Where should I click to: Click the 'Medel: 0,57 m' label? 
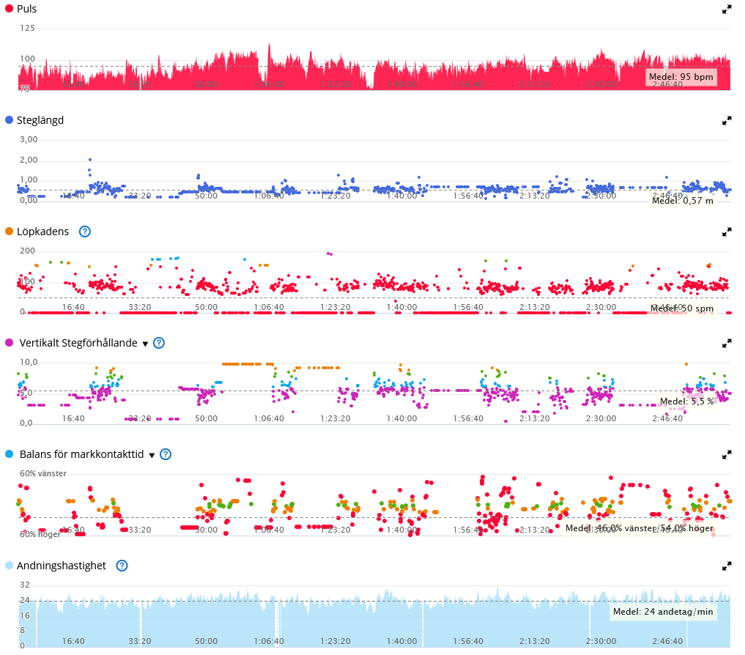(x=682, y=201)
